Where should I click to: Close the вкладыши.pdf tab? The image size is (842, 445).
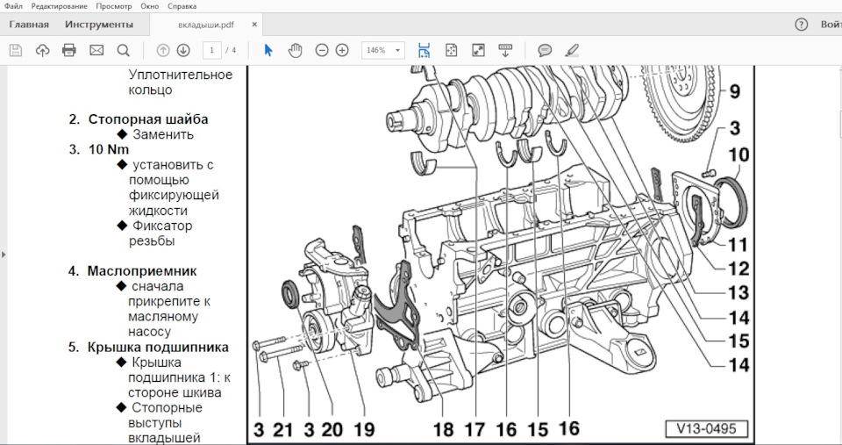254,25
